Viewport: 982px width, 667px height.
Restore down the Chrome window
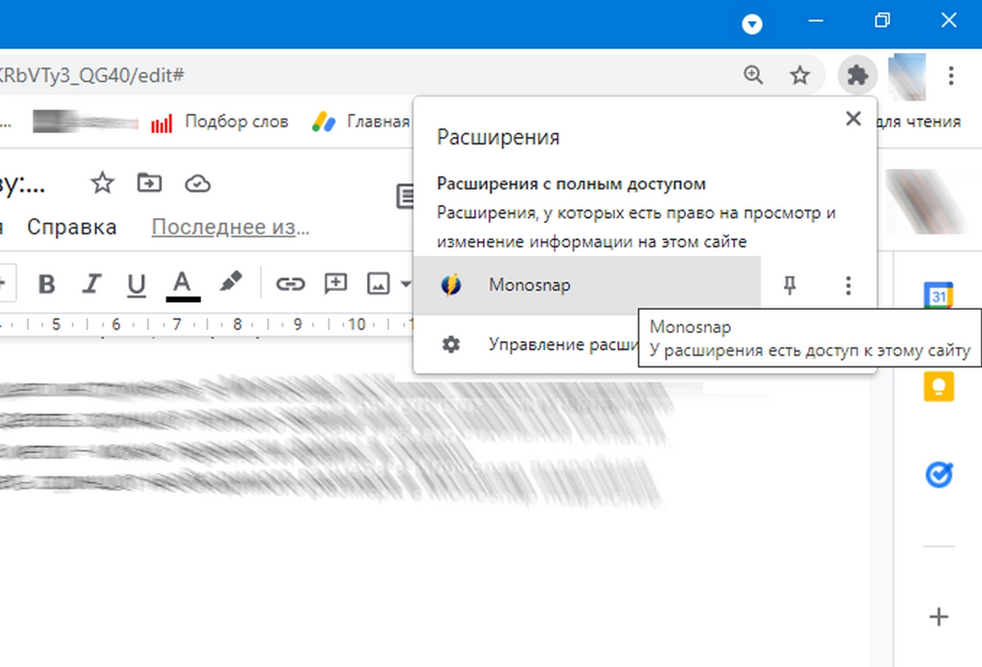[x=882, y=20]
